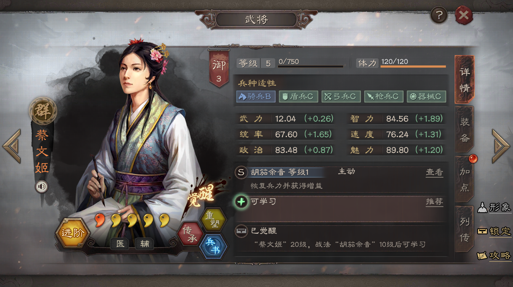Switch to the 加点 tab
The width and height of the screenshot is (513, 287).
pos(464,179)
